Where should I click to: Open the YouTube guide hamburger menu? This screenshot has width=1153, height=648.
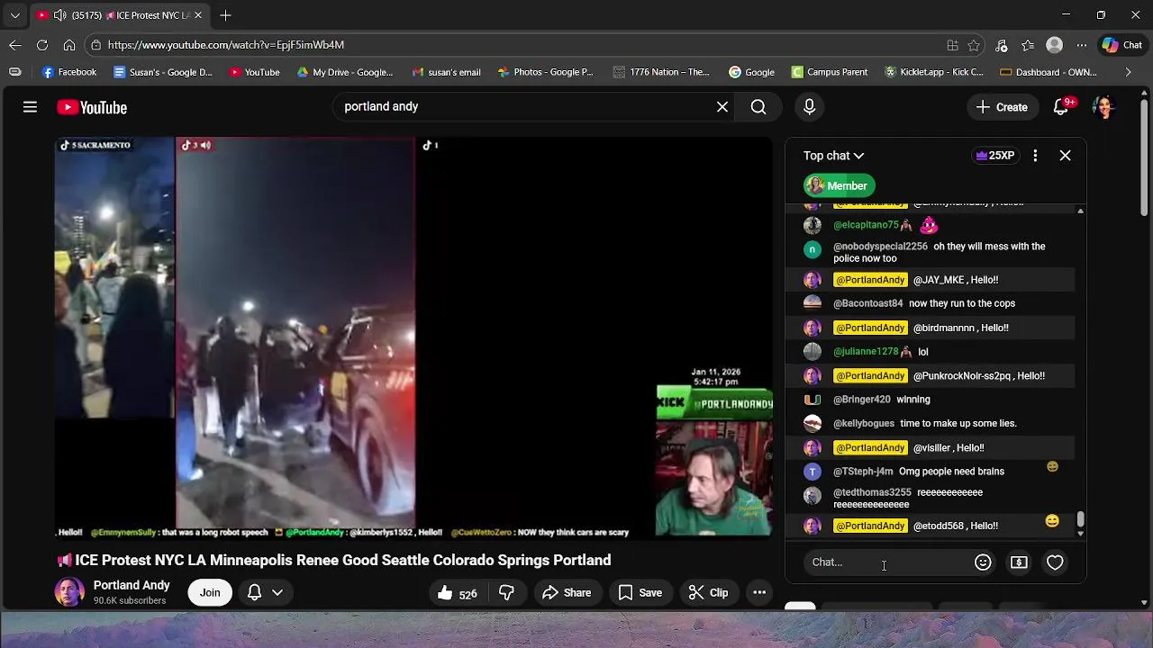(30, 107)
